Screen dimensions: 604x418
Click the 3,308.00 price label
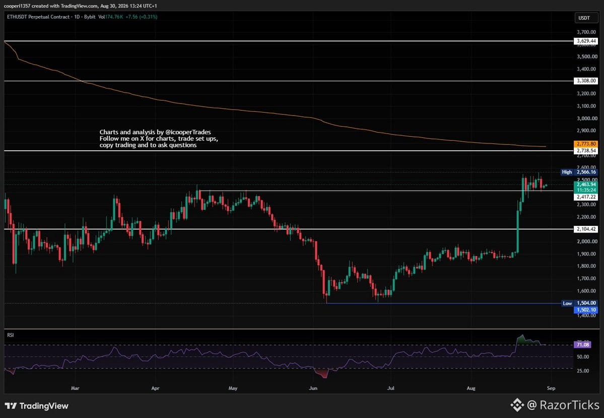pyautogui.click(x=586, y=81)
